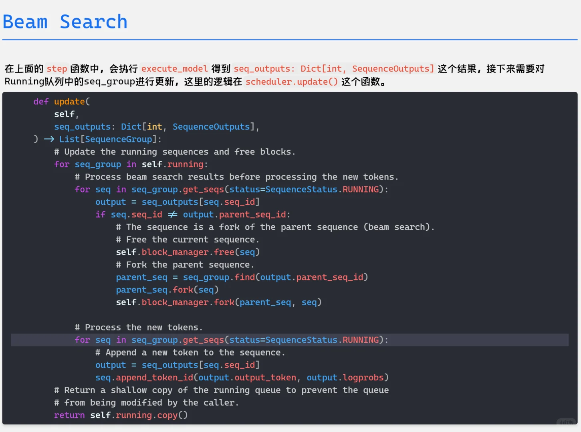The width and height of the screenshot is (581, 432).
Task: Click the inline code word "step"
Action: click(57, 69)
